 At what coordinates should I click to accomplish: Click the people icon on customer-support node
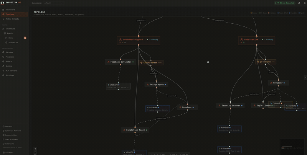click(120, 39)
